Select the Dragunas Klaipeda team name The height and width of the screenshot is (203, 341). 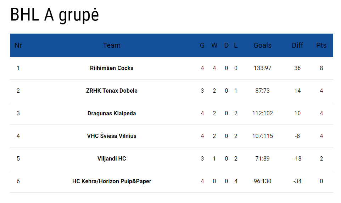pyautogui.click(x=112, y=113)
